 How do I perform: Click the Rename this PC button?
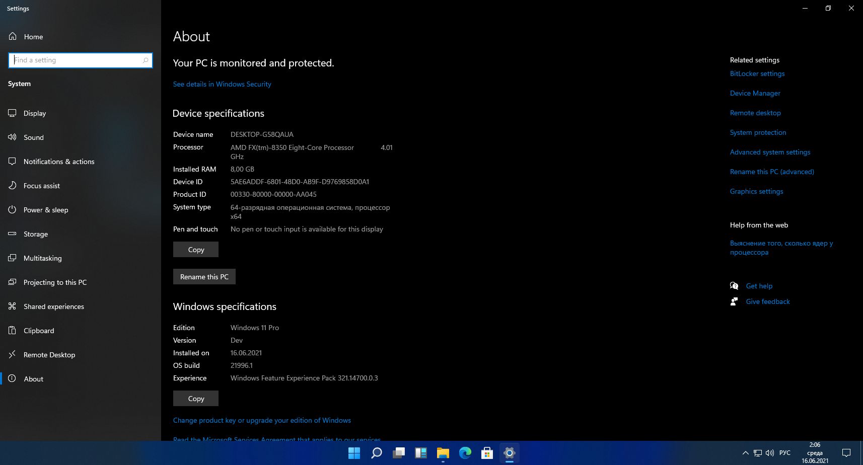point(204,277)
